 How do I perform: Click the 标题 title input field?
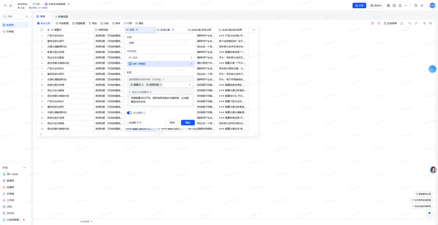(161, 43)
